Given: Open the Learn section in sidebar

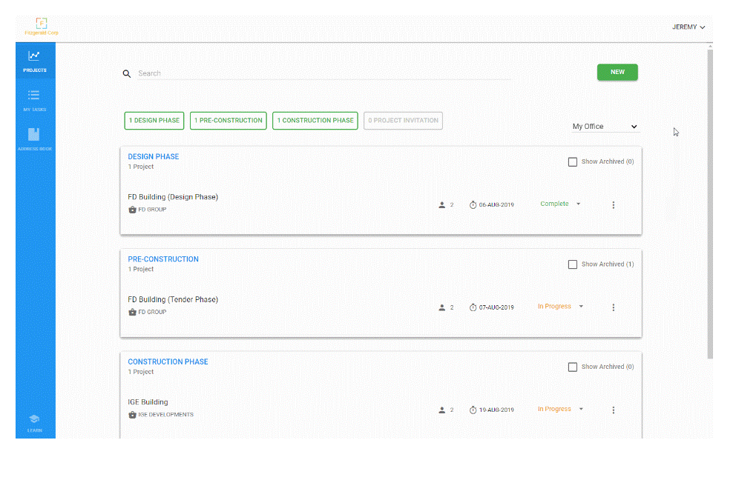Looking at the screenshot, I should pos(35,423).
